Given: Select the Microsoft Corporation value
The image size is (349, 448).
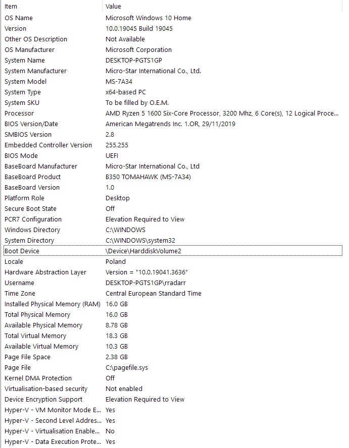Looking at the screenshot, I should (138, 50).
